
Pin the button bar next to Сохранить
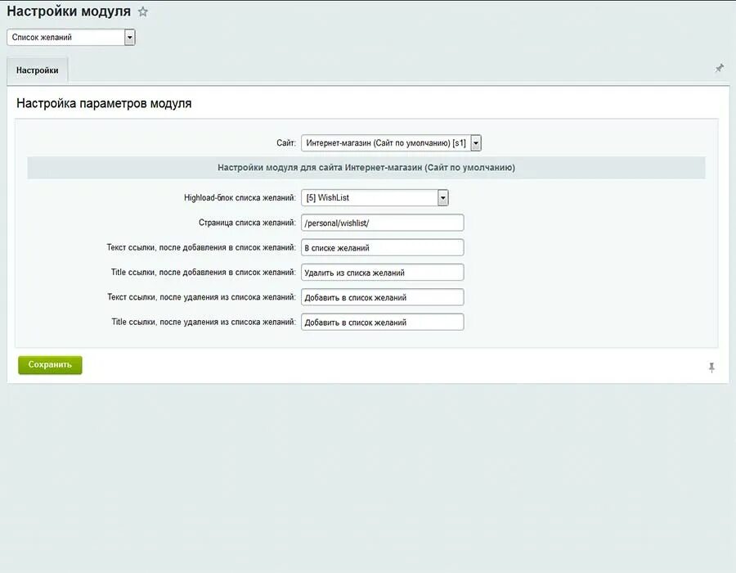(711, 368)
